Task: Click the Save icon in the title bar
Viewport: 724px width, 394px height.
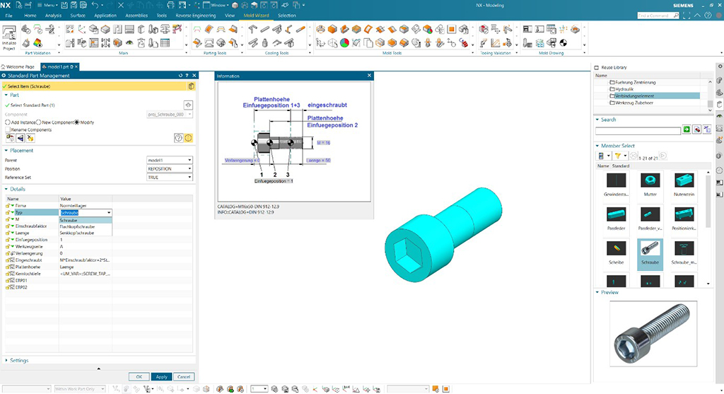Action: [x=64, y=5]
